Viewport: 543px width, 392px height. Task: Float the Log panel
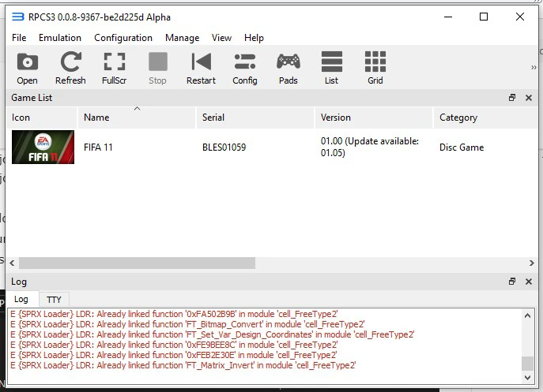click(512, 282)
